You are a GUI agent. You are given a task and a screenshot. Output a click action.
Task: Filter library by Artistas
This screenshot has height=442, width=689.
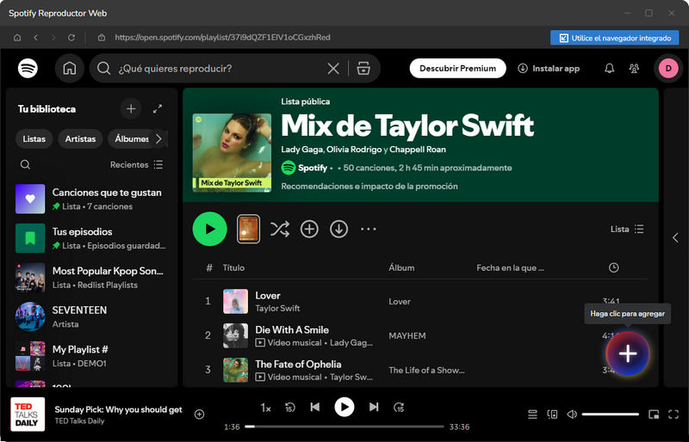[80, 138]
